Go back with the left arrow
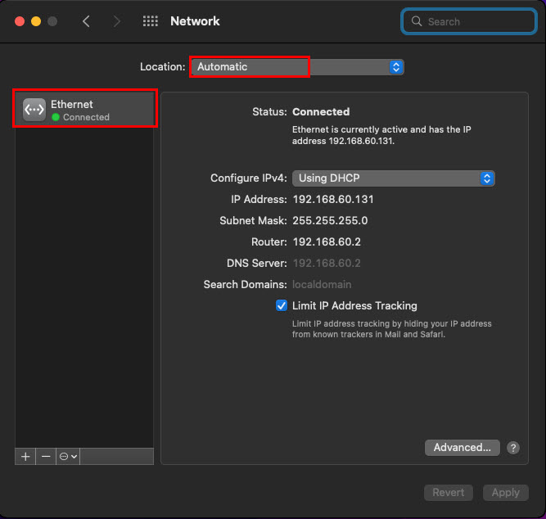This screenshot has width=546, height=519. tap(86, 21)
